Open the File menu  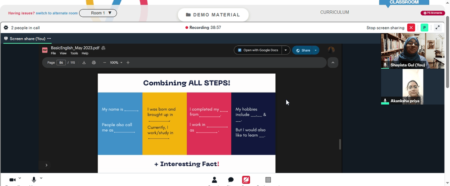click(x=54, y=53)
